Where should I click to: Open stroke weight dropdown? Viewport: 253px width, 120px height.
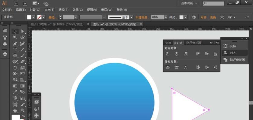pos(76,17)
